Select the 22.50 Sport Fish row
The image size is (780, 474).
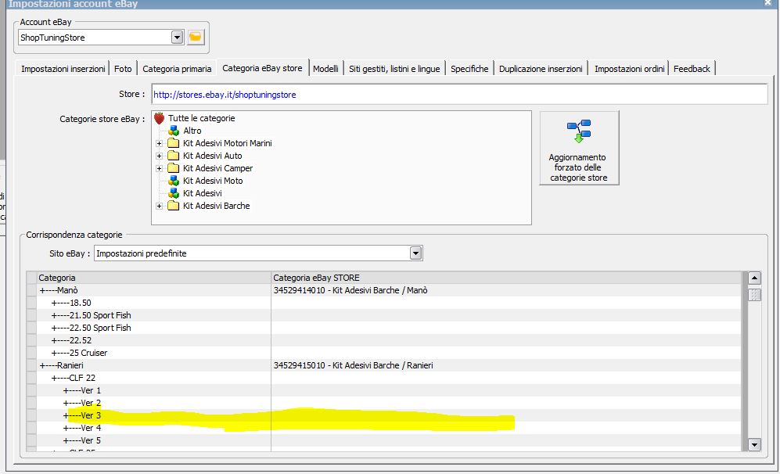[153, 328]
